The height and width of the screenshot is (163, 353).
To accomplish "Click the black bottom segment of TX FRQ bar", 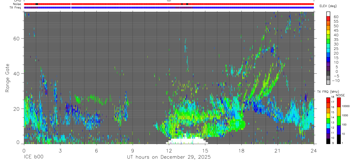I will click(328, 141).
